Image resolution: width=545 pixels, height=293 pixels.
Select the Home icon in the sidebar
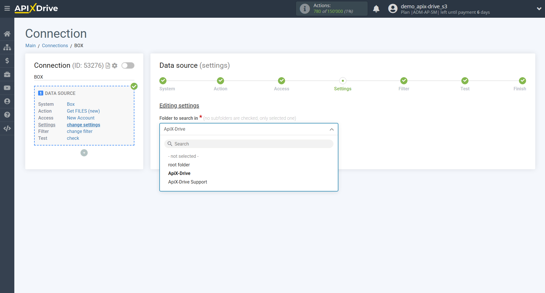(x=7, y=33)
